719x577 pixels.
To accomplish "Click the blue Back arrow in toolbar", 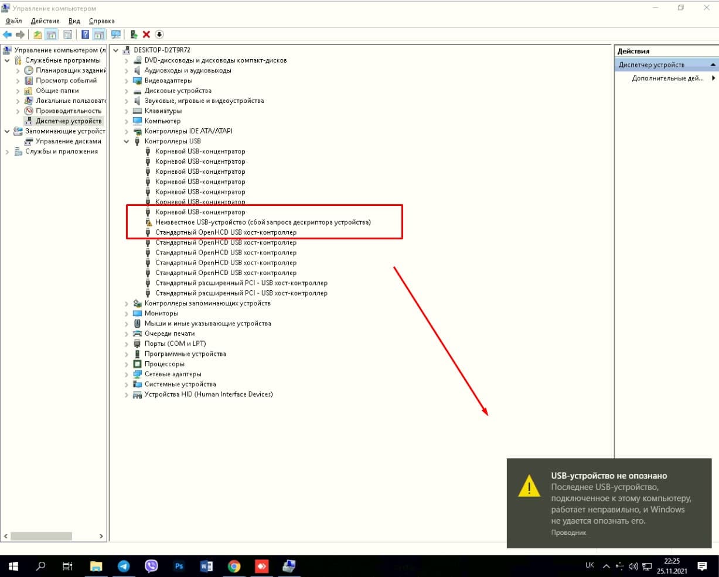I will (8, 35).
